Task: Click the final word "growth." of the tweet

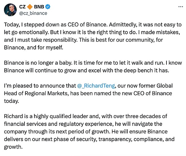Action: pos(14,147)
